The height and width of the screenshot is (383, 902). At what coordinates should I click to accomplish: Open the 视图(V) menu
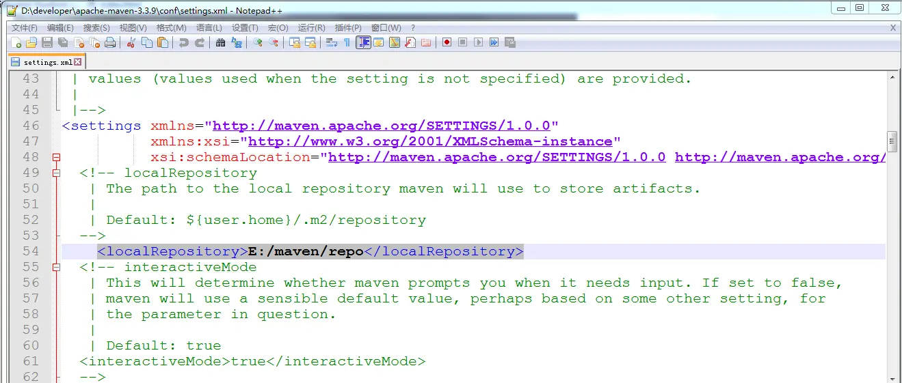[x=133, y=28]
